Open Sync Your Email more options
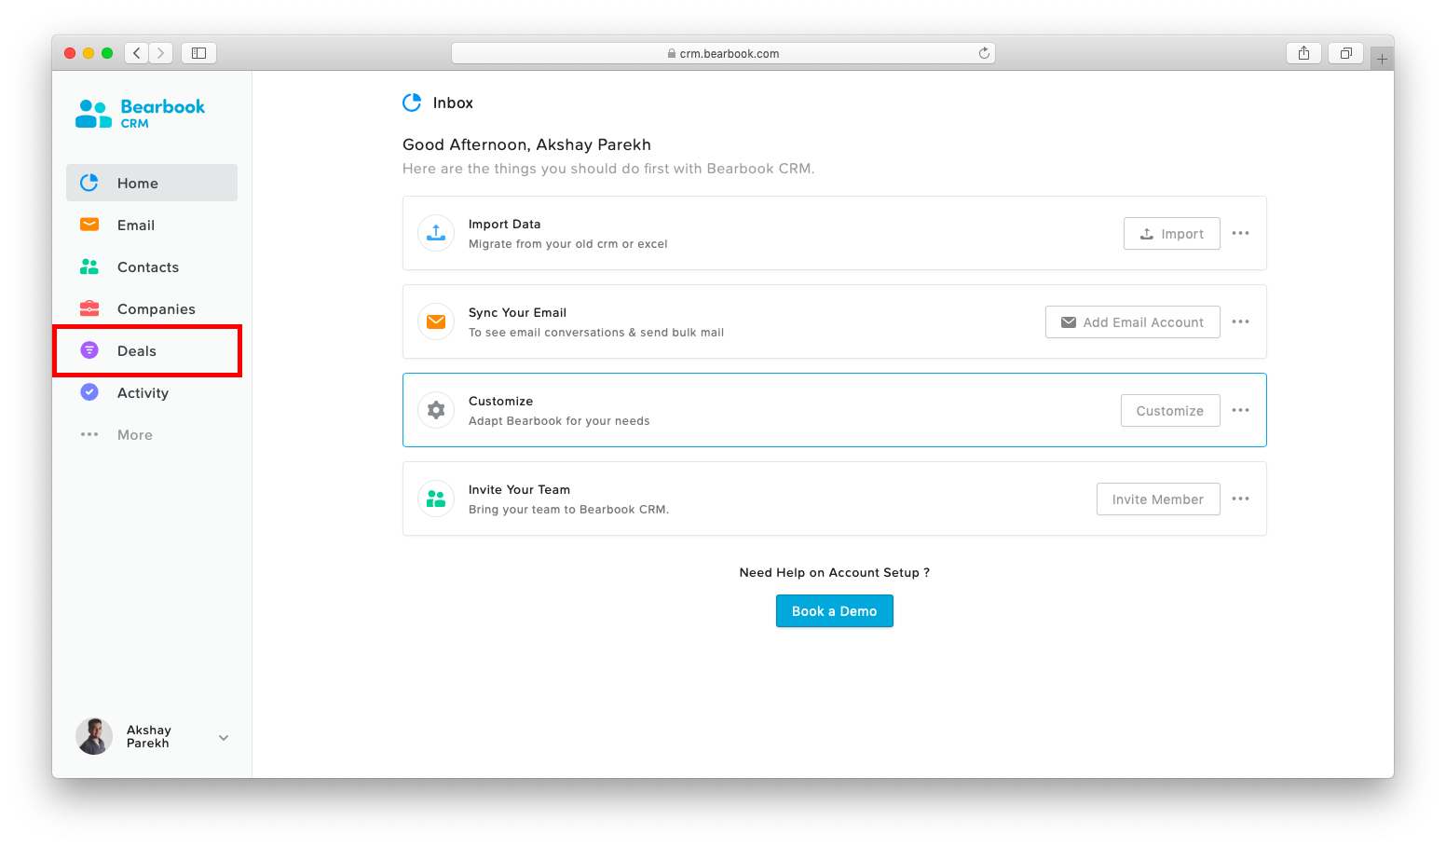This screenshot has height=847, width=1446. click(x=1240, y=321)
